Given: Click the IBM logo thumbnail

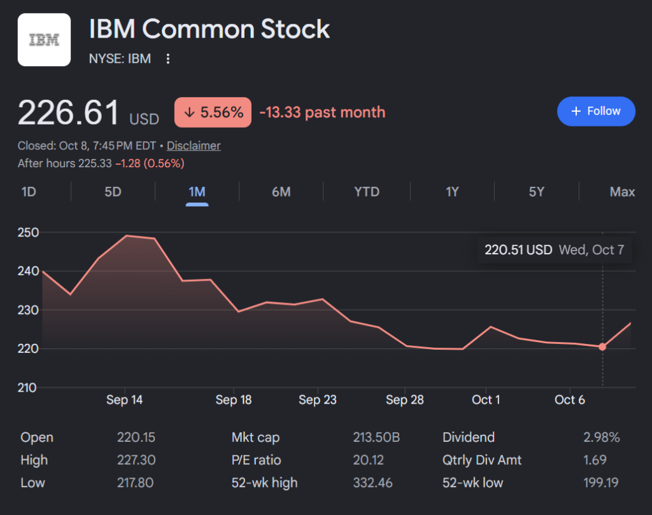Looking at the screenshot, I should [44, 40].
